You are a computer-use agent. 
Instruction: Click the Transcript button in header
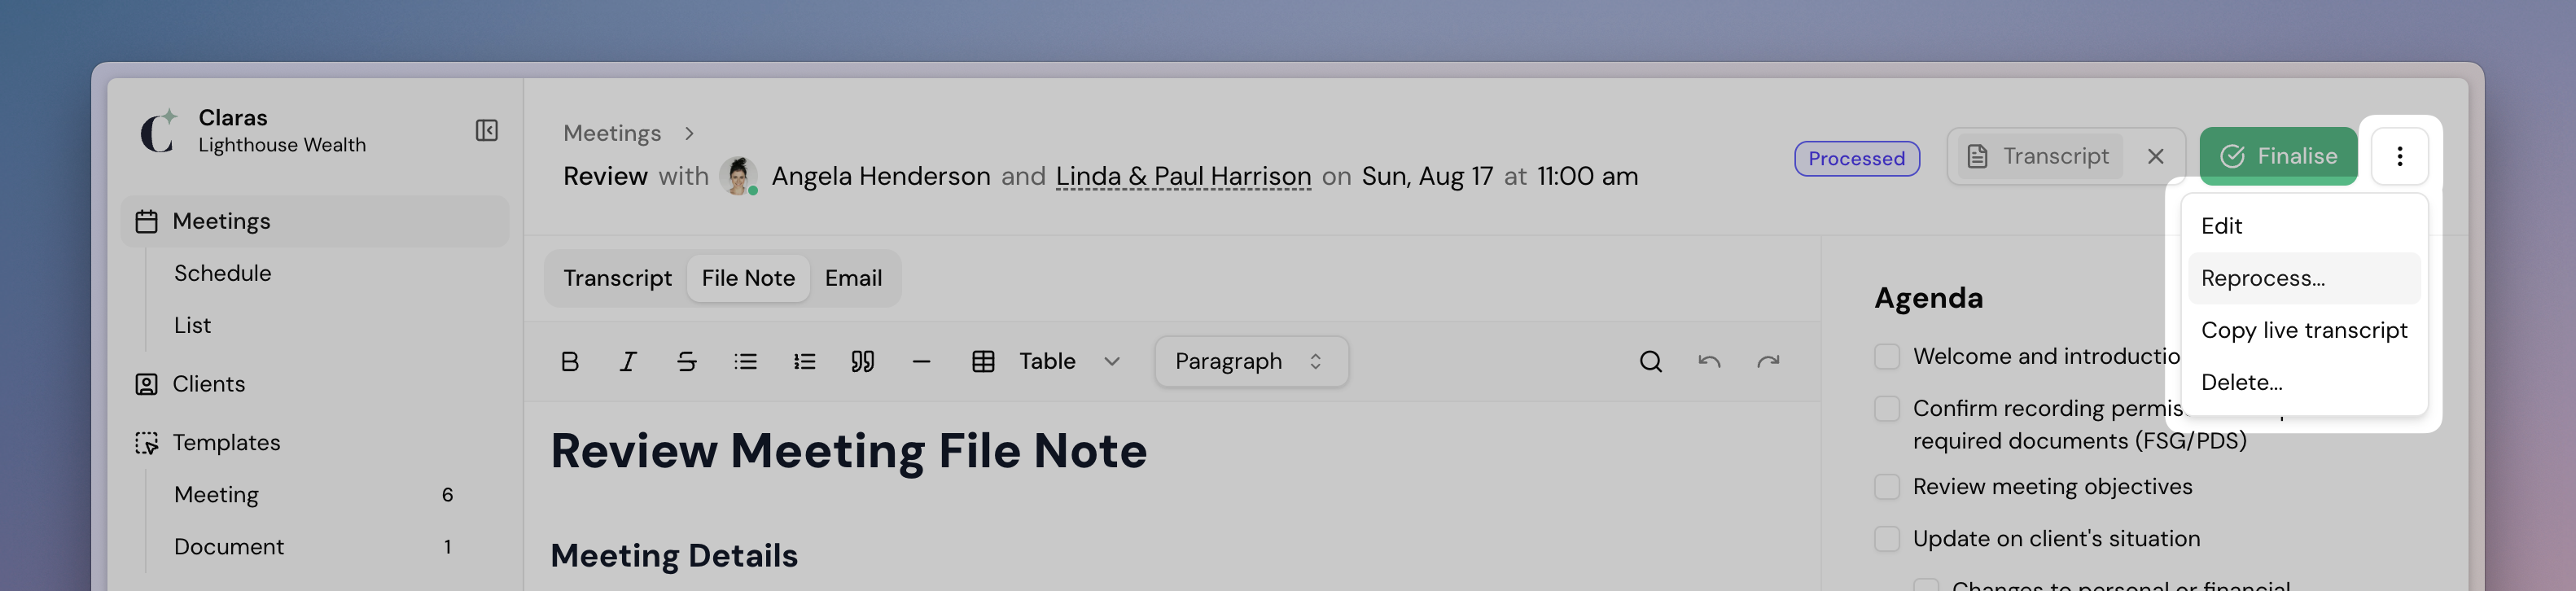point(2039,156)
